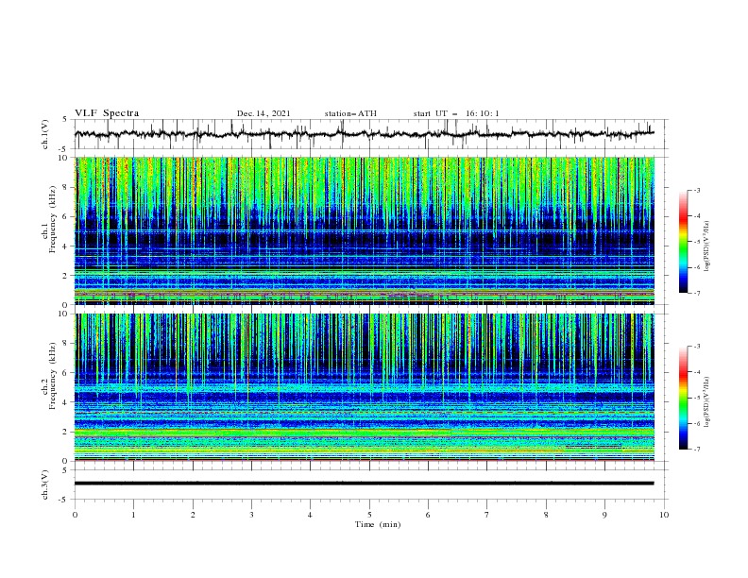Viewport: 748px width, 578px height.
Task: Click the "ch.1(V)" axis label
Action: [45, 134]
